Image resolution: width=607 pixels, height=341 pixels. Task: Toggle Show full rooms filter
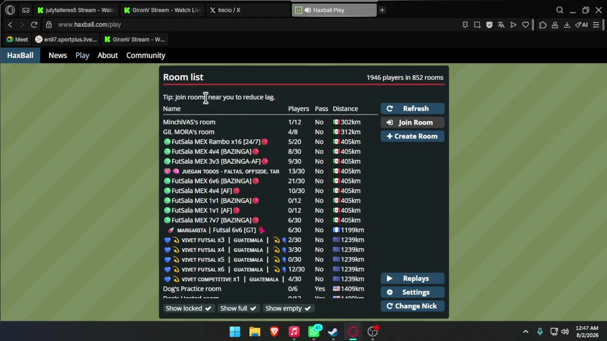238,308
